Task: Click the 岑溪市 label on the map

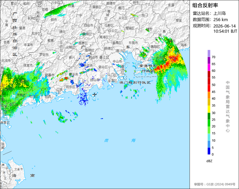Action: [28, 45]
